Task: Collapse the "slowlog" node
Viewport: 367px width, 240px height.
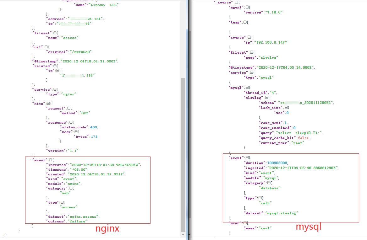Action: tap(267, 98)
